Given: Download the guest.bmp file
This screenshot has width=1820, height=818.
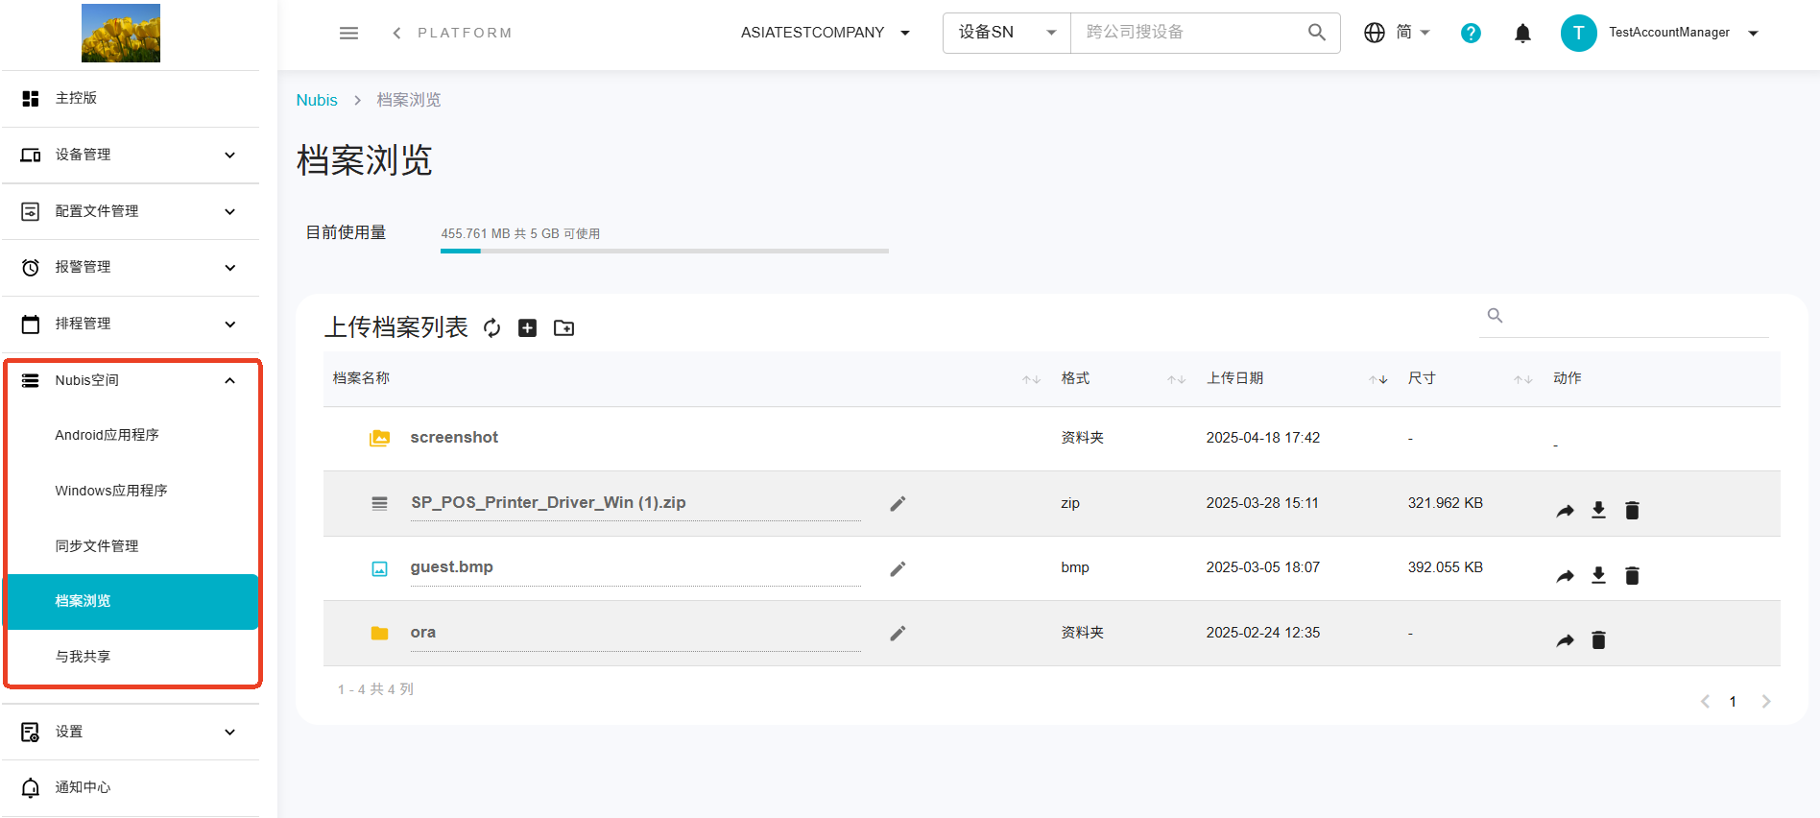Looking at the screenshot, I should click(x=1598, y=575).
